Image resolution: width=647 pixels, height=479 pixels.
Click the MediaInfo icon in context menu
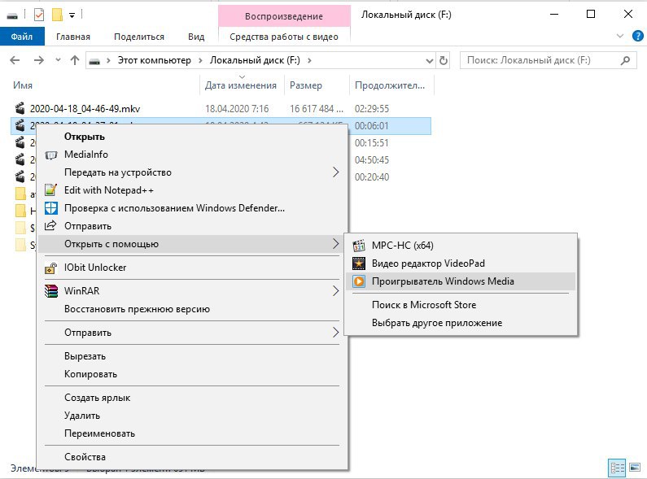pyautogui.click(x=50, y=155)
